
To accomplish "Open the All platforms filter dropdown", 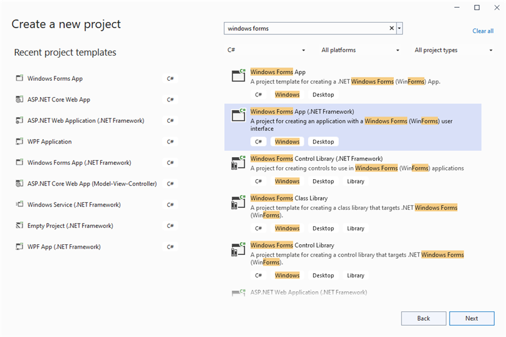I will (x=360, y=50).
